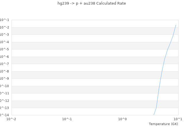Click the 10^0 x-axis tick label
This screenshot has width=184, height=138.
(x=122, y=119)
